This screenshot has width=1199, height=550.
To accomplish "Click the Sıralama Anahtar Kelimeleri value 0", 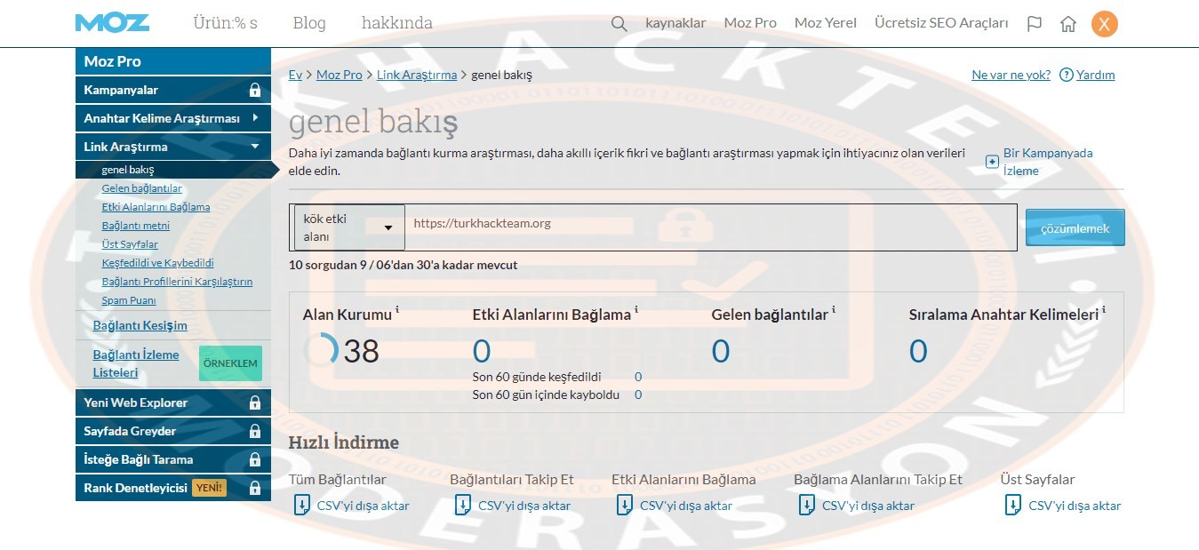I will [918, 352].
